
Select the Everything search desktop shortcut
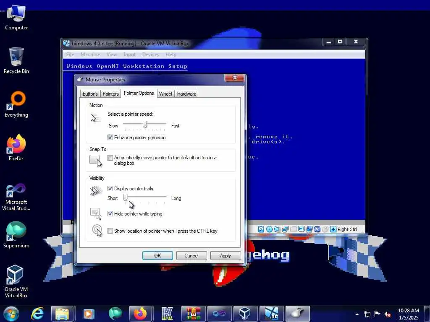pyautogui.click(x=16, y=104)
